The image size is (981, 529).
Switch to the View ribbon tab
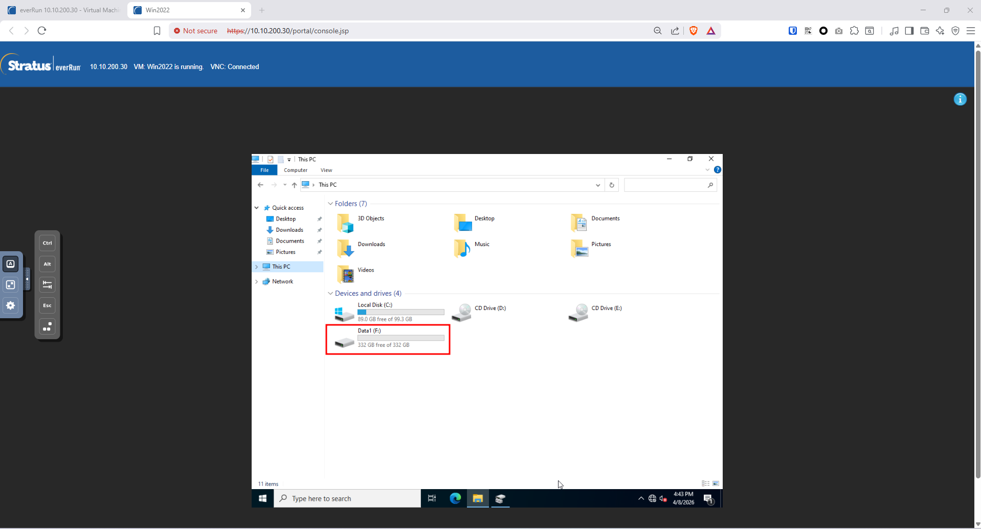(x=326, y=170)
